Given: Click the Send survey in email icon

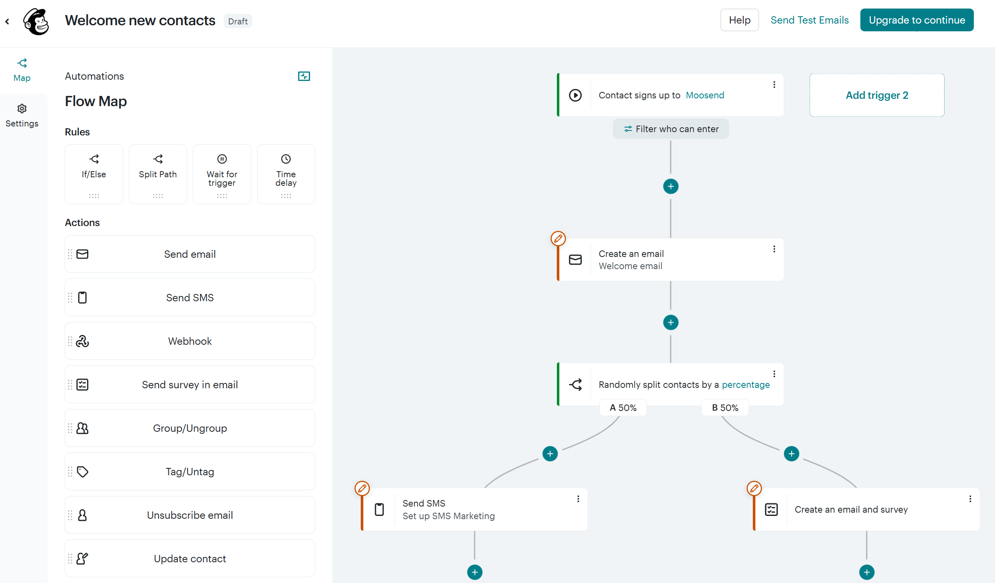Looking at the screenshot, I should (x=83, y=385).
